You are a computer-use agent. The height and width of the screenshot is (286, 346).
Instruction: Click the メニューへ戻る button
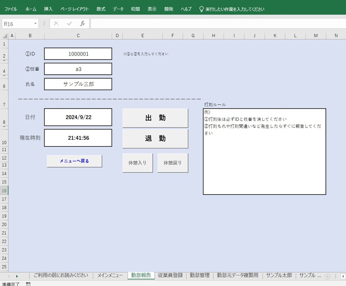(x=74, y=161)
